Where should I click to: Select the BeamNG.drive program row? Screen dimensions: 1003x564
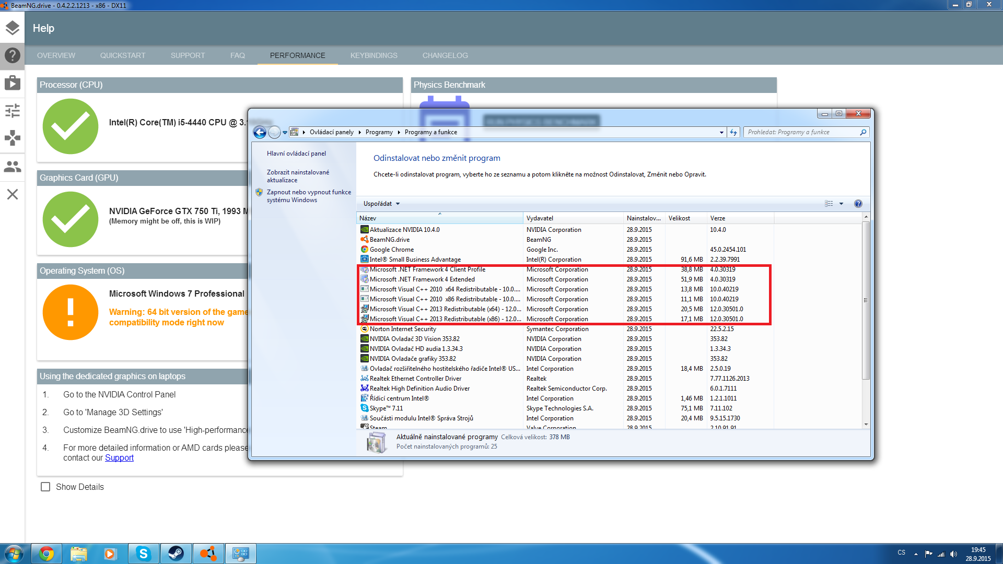click(x=566, y=240)
